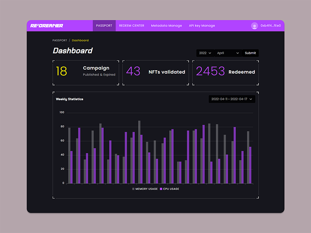Click the PASSPORT breadcrumb link
Image resolution: width=311 pixels, height=233 pixels.
(x=59, y=40)
